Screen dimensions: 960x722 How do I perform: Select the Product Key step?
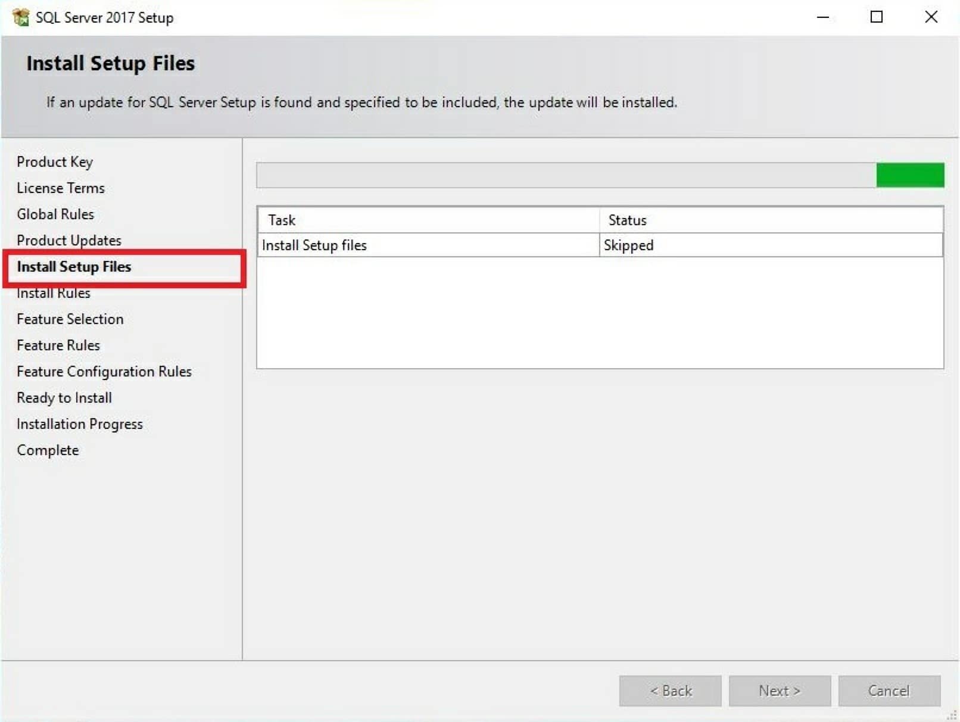[x=55, y=162]
